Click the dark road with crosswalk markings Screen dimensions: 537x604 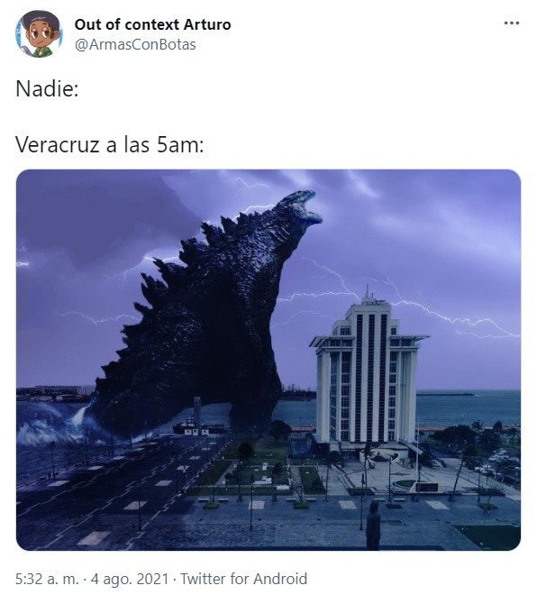115,493
